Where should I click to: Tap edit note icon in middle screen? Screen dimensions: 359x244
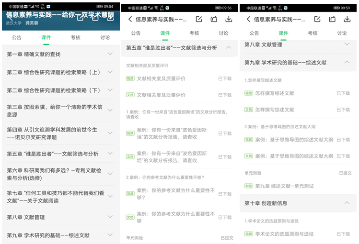[x=199, y=19]
